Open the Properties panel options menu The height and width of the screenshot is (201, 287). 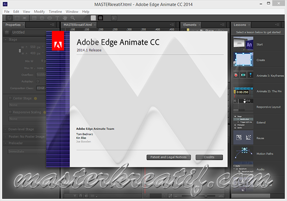(52, 25)
